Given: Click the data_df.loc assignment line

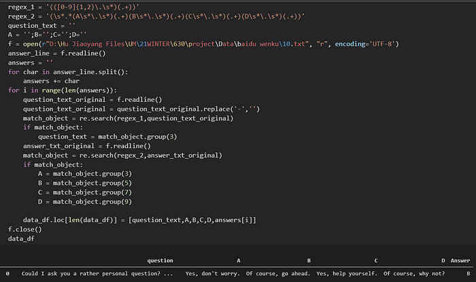Looking at the screenshot, I should coord(139,220).
